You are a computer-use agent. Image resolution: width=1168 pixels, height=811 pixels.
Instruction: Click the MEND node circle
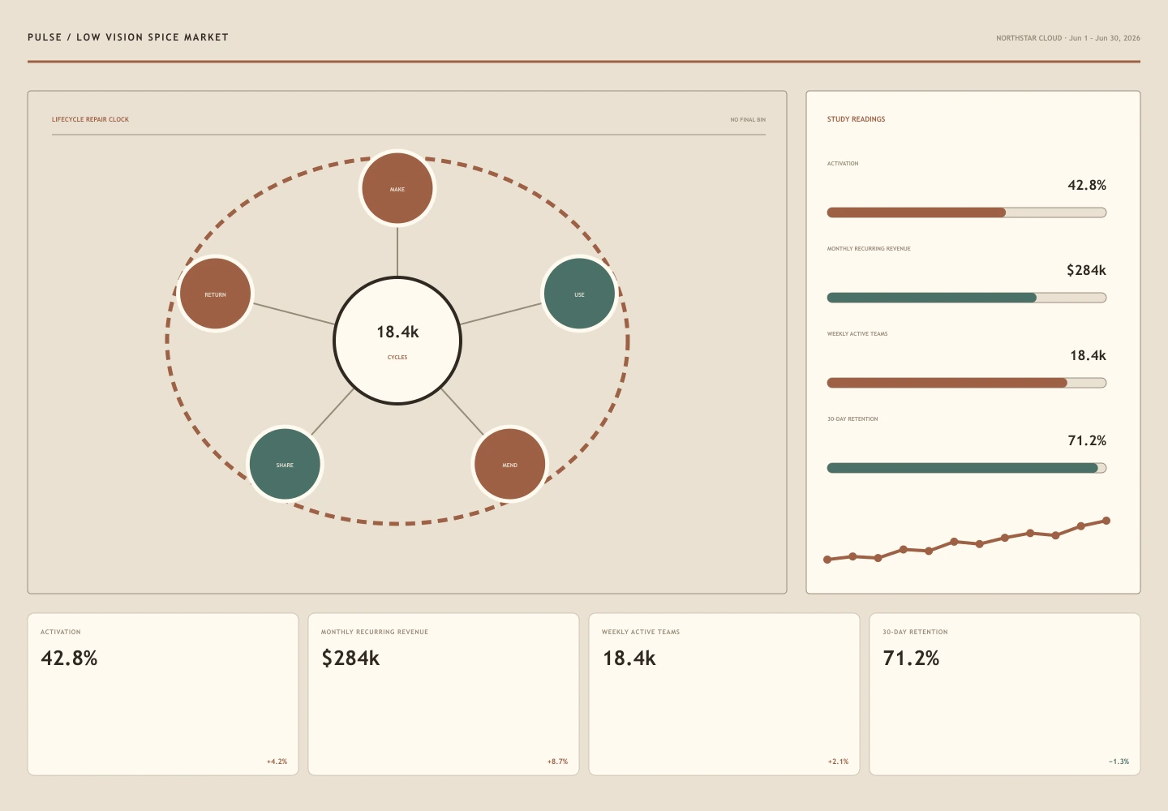tap(509, 464)
